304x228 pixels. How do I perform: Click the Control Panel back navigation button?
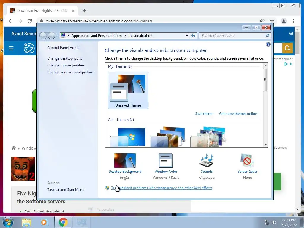43,36
